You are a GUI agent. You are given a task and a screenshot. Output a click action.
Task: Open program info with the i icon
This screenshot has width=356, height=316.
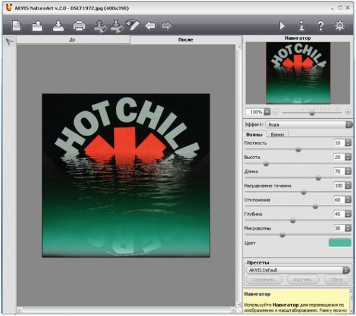point(301,26)
